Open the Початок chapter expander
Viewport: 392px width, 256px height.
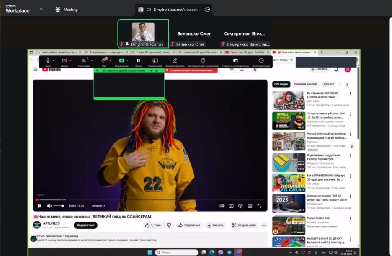[x=98, y=206]
